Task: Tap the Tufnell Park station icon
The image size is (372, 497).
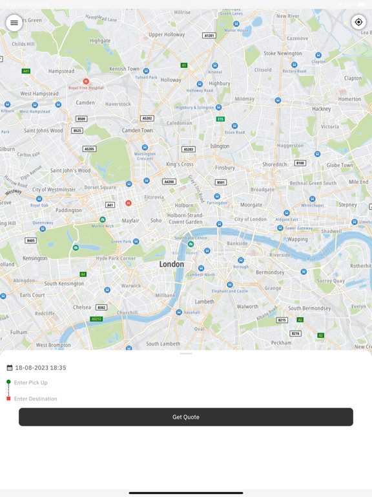Action: (146, 71)
